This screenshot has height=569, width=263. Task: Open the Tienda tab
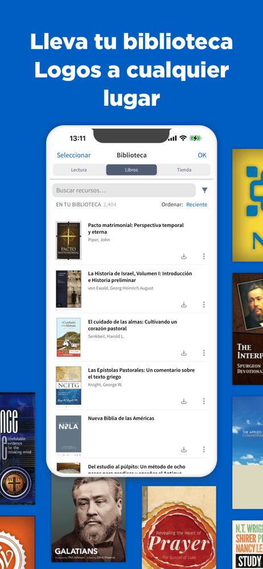click(x=184, y=170)
